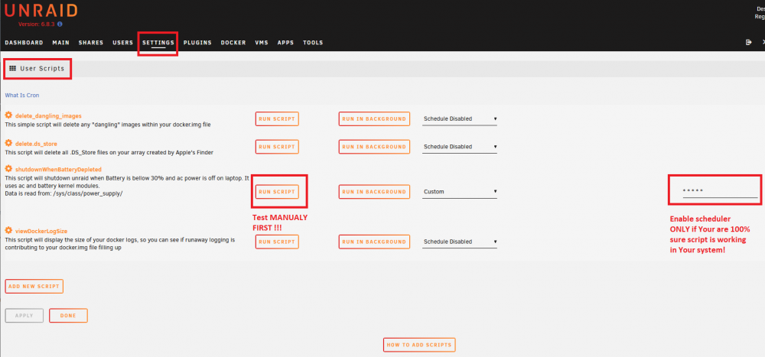Viewport: 765px width, 357px height.
Task: Click the logout icon in the top right
Action: coord(749,43)
